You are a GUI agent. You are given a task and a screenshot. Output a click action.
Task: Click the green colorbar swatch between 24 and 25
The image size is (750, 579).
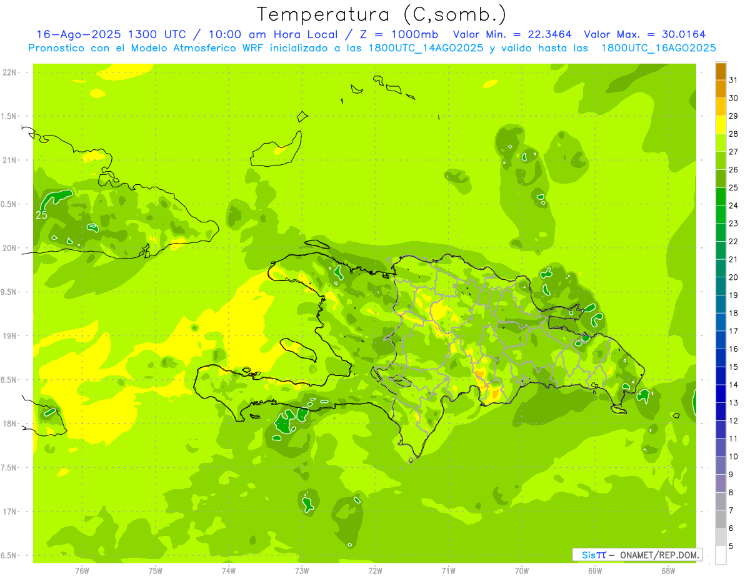coord(721,196)
